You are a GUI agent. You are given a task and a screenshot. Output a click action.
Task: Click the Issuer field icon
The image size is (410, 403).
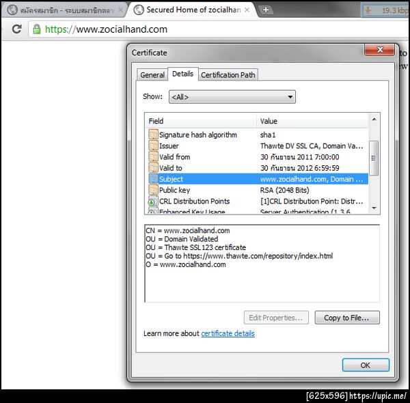click(x=153, y=145)
